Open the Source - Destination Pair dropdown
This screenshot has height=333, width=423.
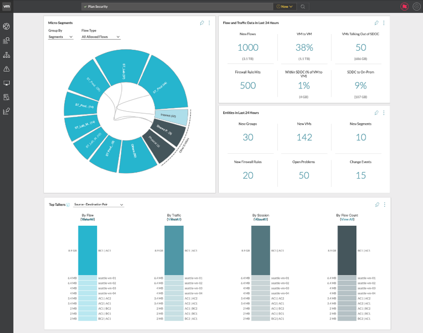(99, 204)
